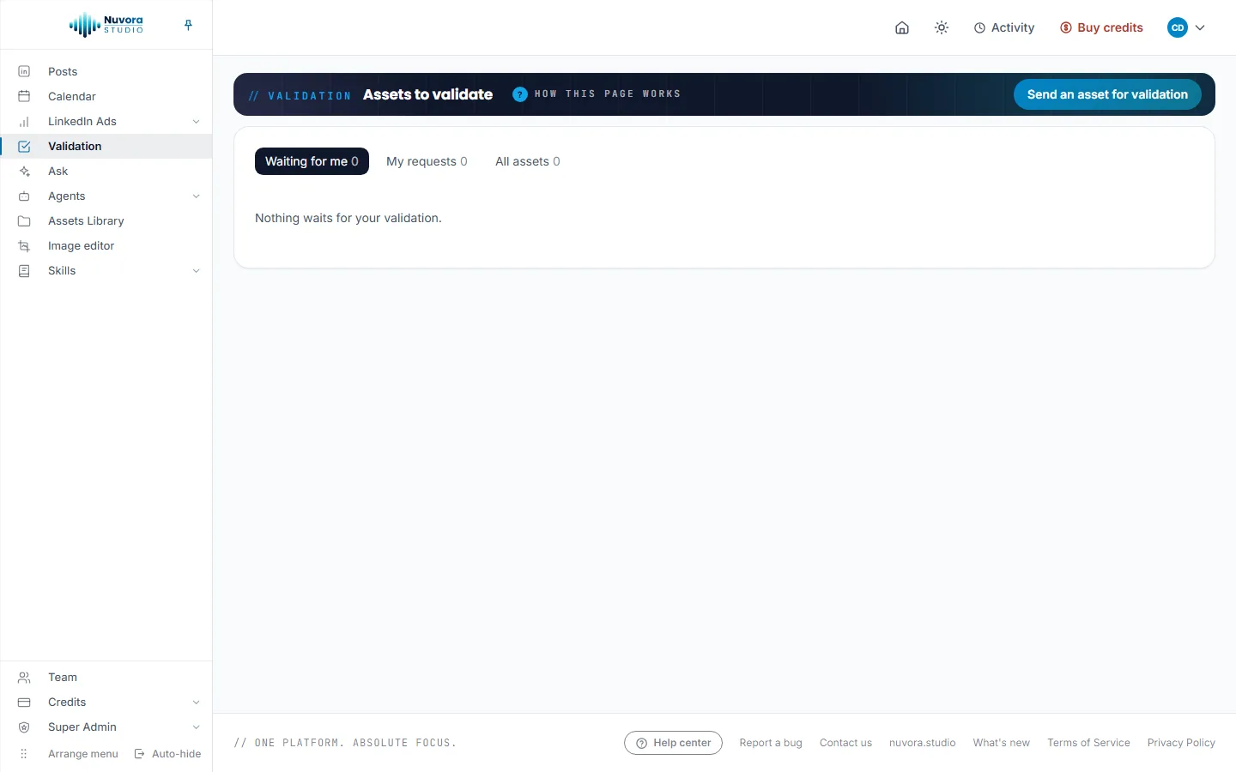This screenshot has height=772, width=1236.
Task: Switch to the All assets tab
Action: (x=528, y=161)
